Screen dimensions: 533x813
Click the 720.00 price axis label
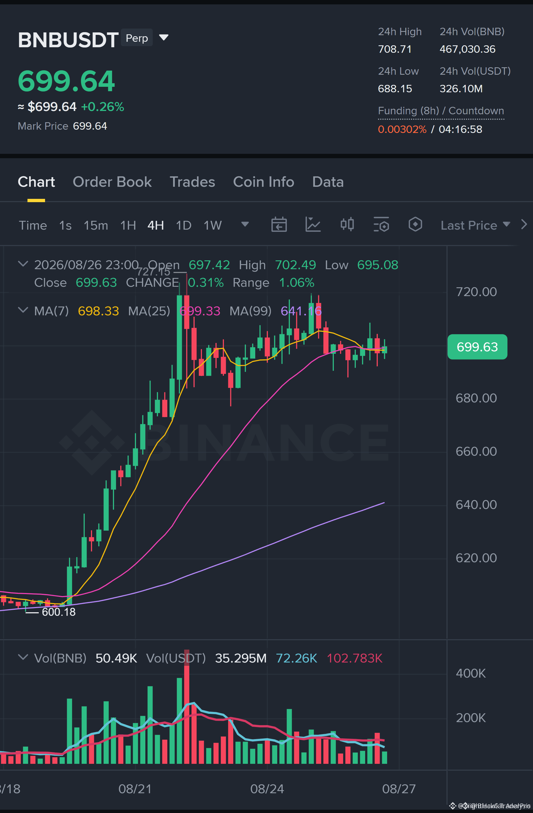476,292
